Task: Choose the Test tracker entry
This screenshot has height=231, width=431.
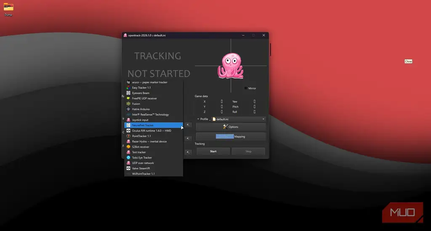Action: pos(154,152)
